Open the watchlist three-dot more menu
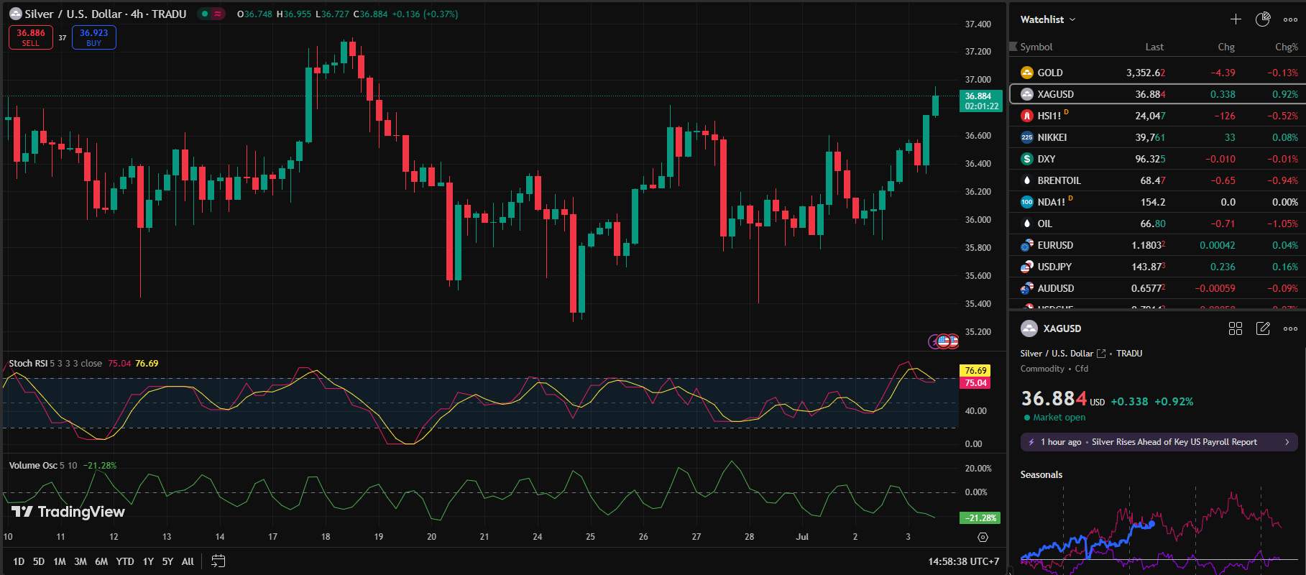 1290,19
